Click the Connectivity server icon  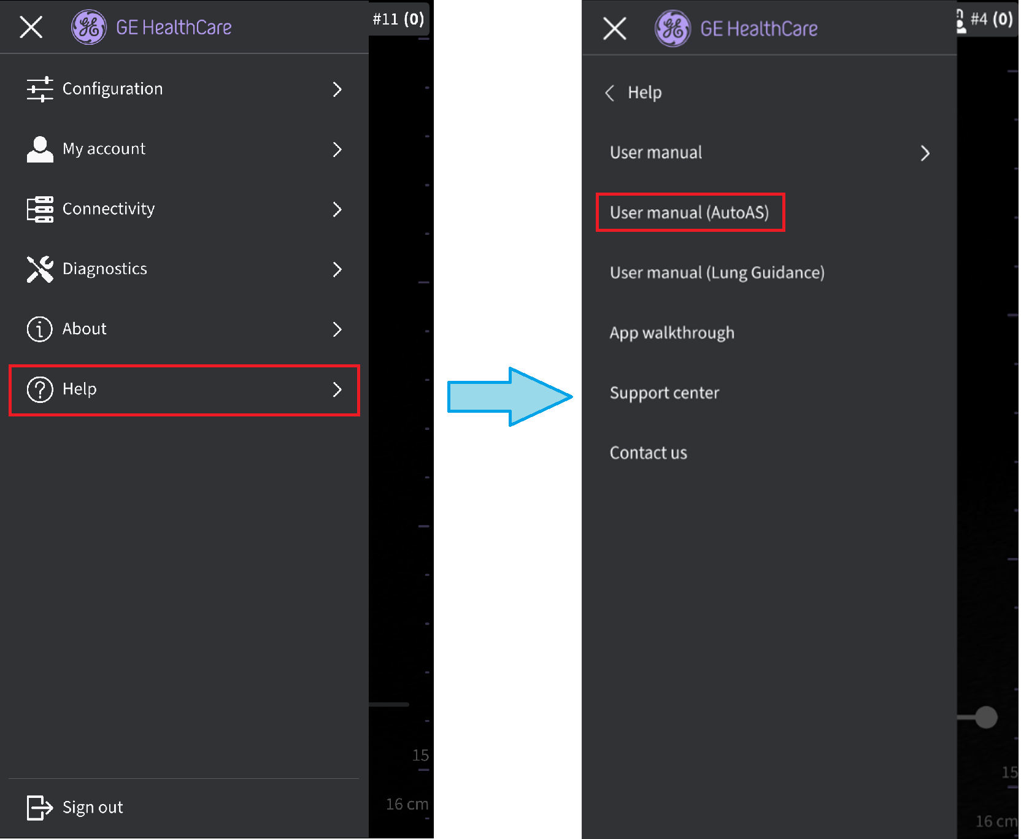coord(40,209)
